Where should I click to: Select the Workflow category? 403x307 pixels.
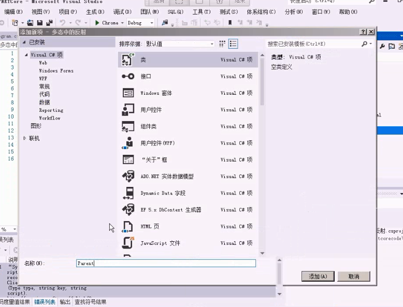click(50, 118)
